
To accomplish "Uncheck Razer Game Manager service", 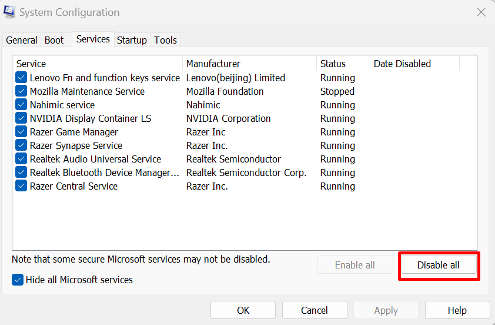I will (21, 132).
